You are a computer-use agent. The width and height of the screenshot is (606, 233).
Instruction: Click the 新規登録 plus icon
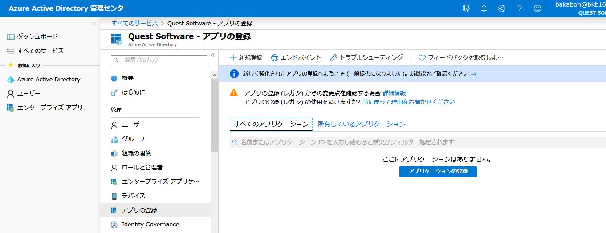coord(233,57)
